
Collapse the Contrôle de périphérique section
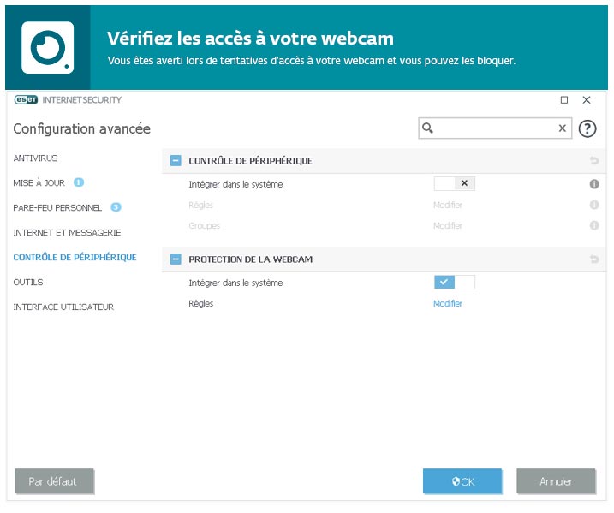[176, 161]
